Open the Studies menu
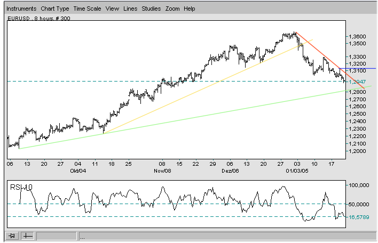Screen dimensions: 378x243 click(151, 9)
